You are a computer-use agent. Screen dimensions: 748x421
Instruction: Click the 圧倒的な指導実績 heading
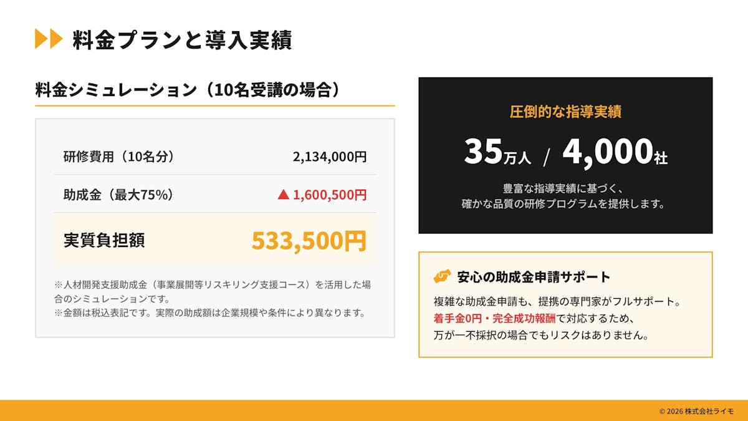click(565, 112)
